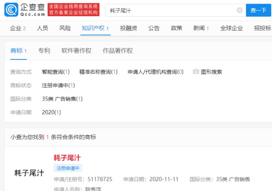Open the 软件著作权 sub-tab
The height and width of the screenshot is (191, 272).
(76, 51)
